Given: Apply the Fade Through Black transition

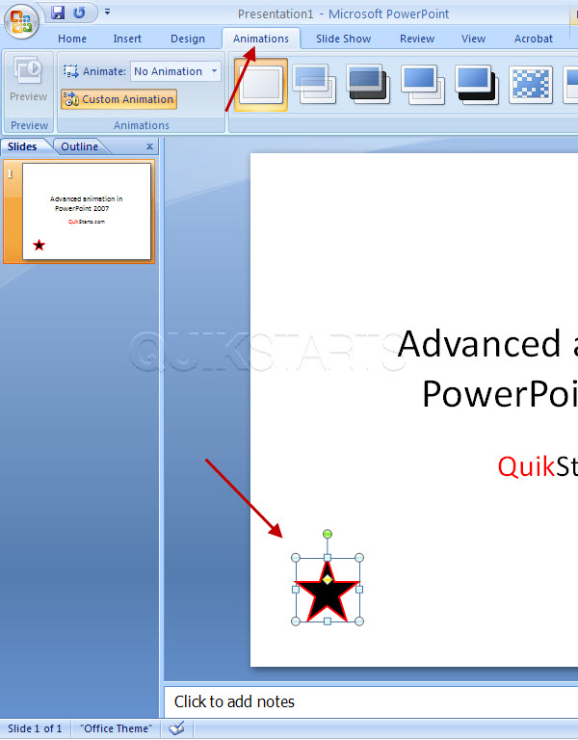Looking at the screenshot, I should 369,85.
